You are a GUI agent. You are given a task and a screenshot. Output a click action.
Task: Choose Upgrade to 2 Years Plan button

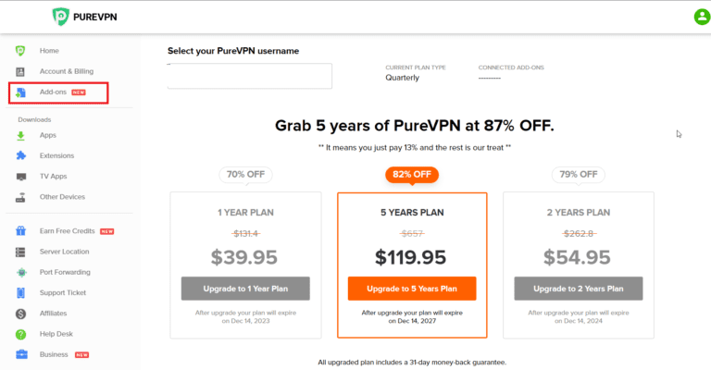click(x=578, y=289)
